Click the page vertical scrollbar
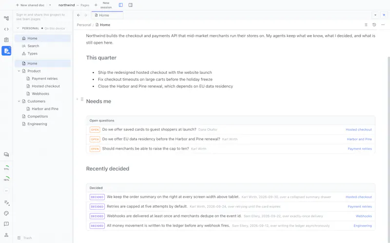This screenshot has height=243, width=390. click(x=389, y=149)
